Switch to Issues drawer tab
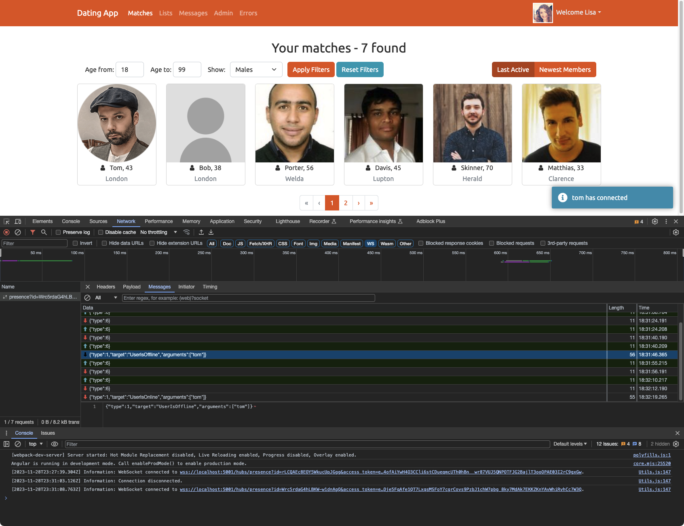Viewport: 684px width, 526px height. point(48,433)
